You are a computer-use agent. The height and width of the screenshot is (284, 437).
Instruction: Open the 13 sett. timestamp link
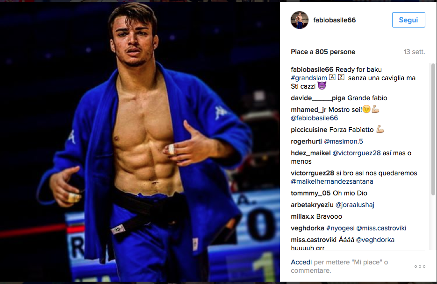(414, 52)
